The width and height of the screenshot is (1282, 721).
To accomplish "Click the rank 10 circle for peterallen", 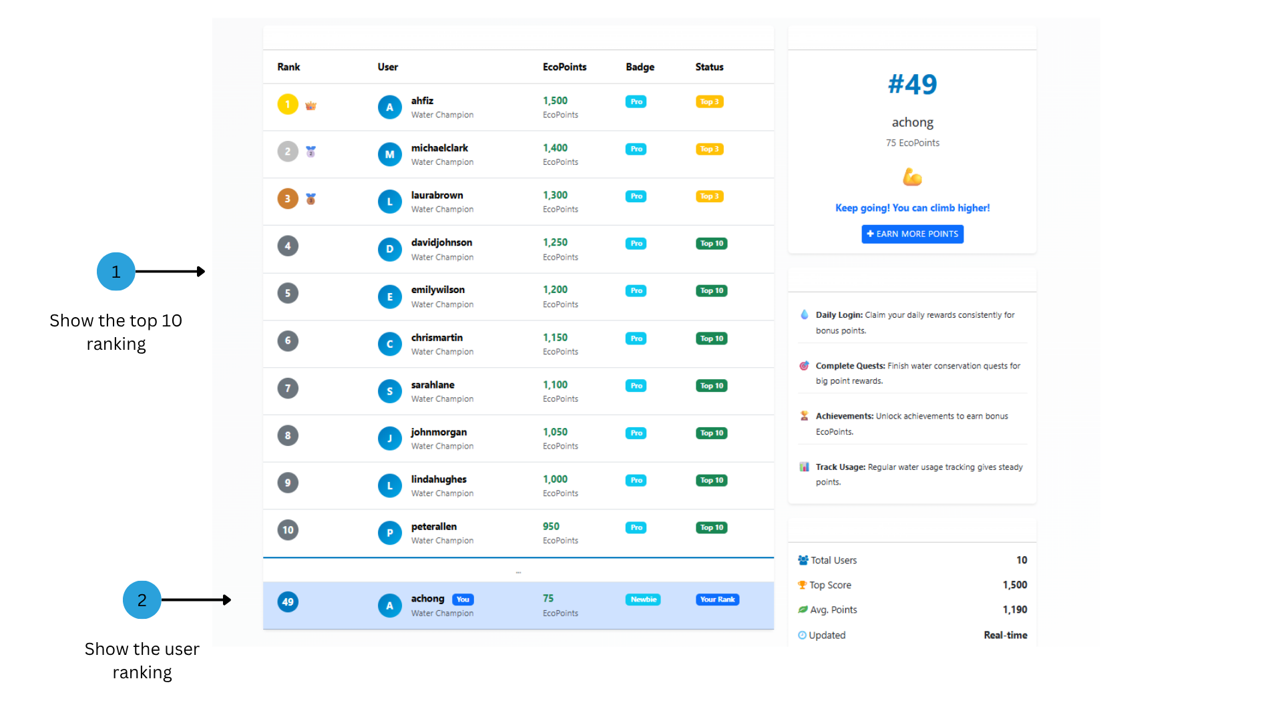I will [x=288, y=530].
